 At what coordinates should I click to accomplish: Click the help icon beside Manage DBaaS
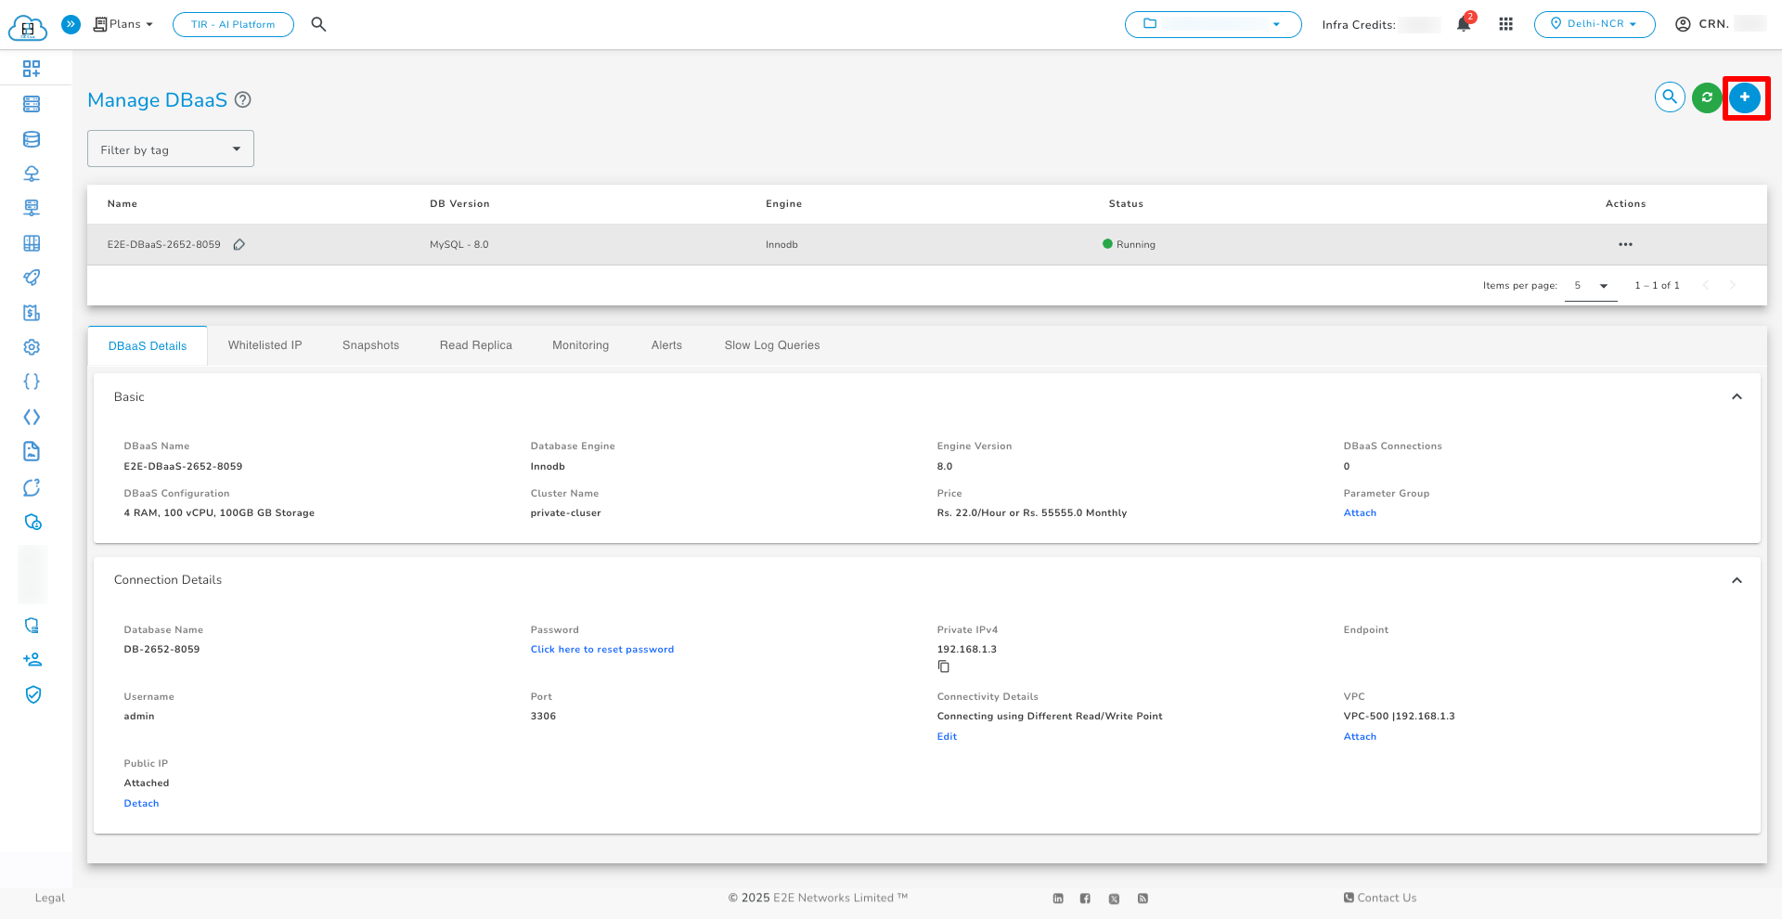coord(243,100)
